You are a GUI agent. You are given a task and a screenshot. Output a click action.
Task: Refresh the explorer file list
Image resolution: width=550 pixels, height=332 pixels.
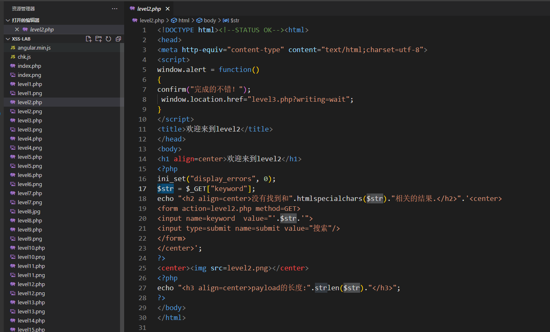pyautogui.click(x=108, y=39)
